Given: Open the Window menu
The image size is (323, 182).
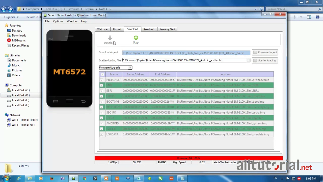Looking at the screenshot, I should (72, 21).
